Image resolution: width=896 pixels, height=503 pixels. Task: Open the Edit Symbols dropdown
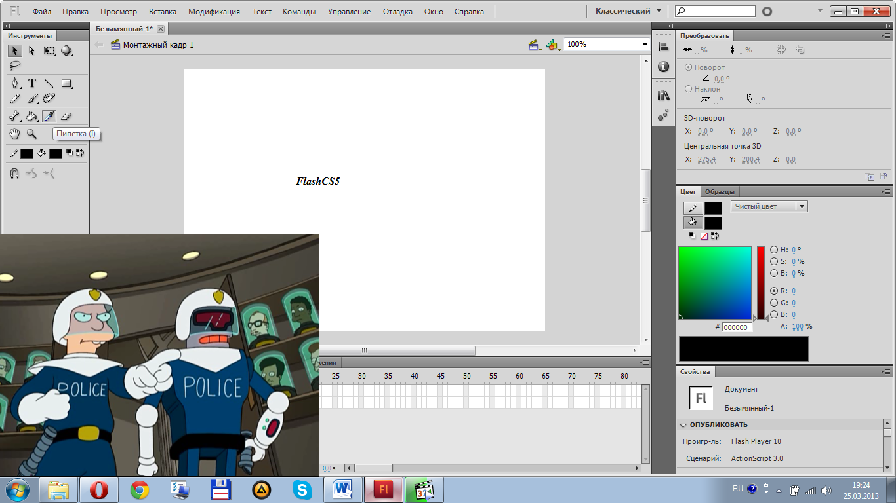(x=553, y=45)
